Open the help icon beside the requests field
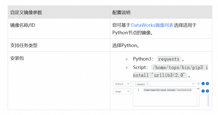Viewport: 218px width, 115px height. [x=198, y=83]
